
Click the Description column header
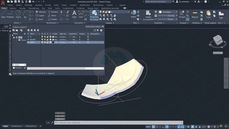click(x=94, y=34)
